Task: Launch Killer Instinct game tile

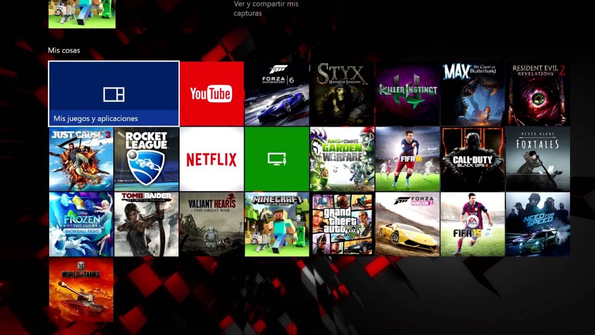Action: [408, 94]
